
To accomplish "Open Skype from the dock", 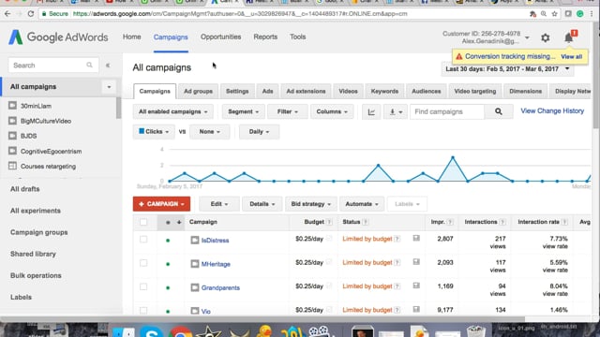I will (x=152, y=331).
